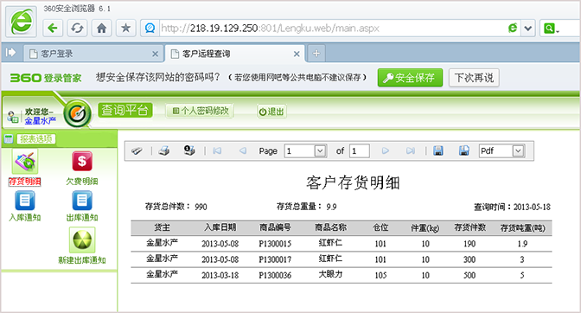
Task: Open 欠费明细 dollar icon
Action: click(x=82, y=161)
